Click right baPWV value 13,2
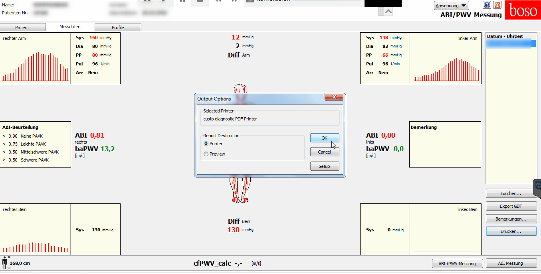Screen dimensions: 541x274 [107, 149]
